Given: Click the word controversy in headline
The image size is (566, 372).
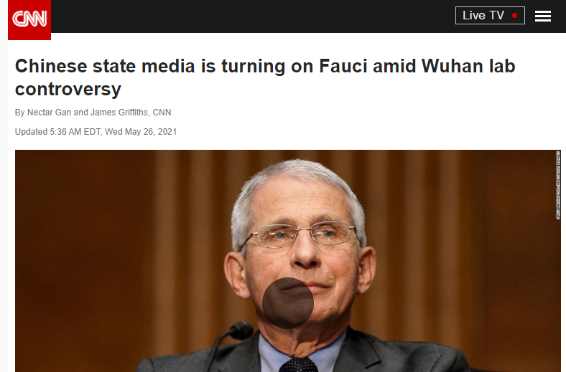Looking at the screenshot, I should (x=68, y=89).
